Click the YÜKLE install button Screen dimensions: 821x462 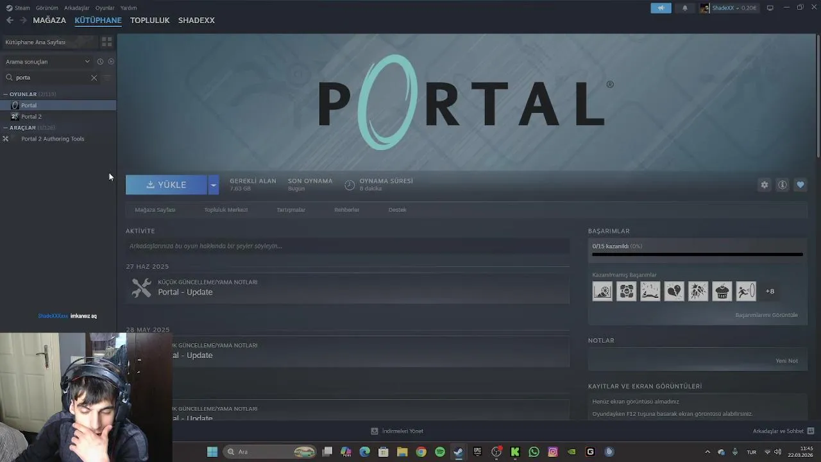[x=166, y=185]
